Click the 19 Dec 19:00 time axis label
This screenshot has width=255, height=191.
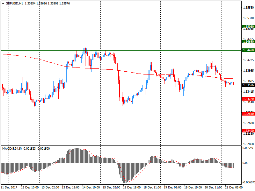193,187
